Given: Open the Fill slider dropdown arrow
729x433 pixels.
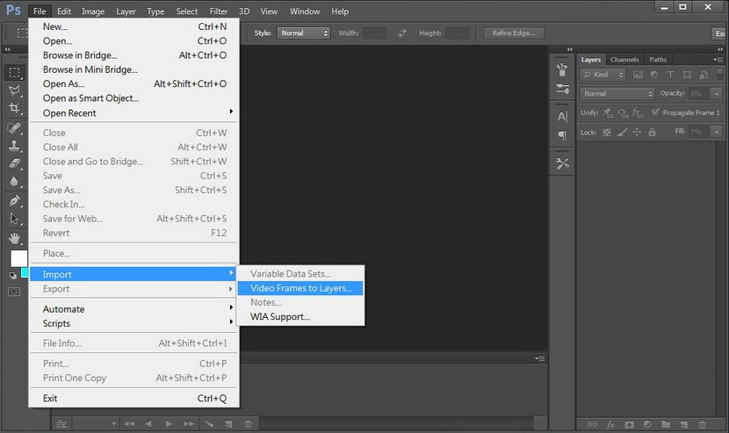Looking at the screenshot, I should click(x=716, y=132).
